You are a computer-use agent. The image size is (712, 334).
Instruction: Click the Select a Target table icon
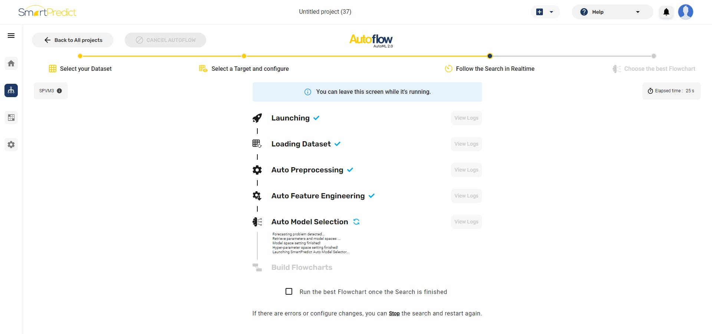point(203,69)
